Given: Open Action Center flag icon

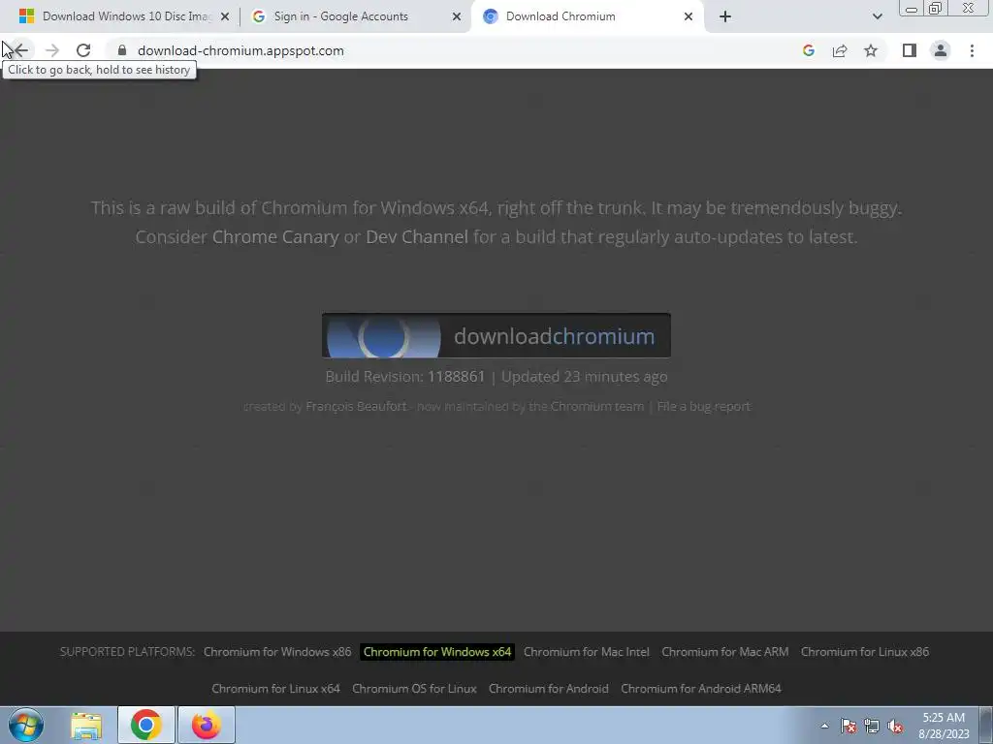Looking at the screenshot, I should (849, 726).
